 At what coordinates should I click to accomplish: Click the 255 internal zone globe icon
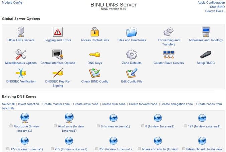(x=114, y=141)
